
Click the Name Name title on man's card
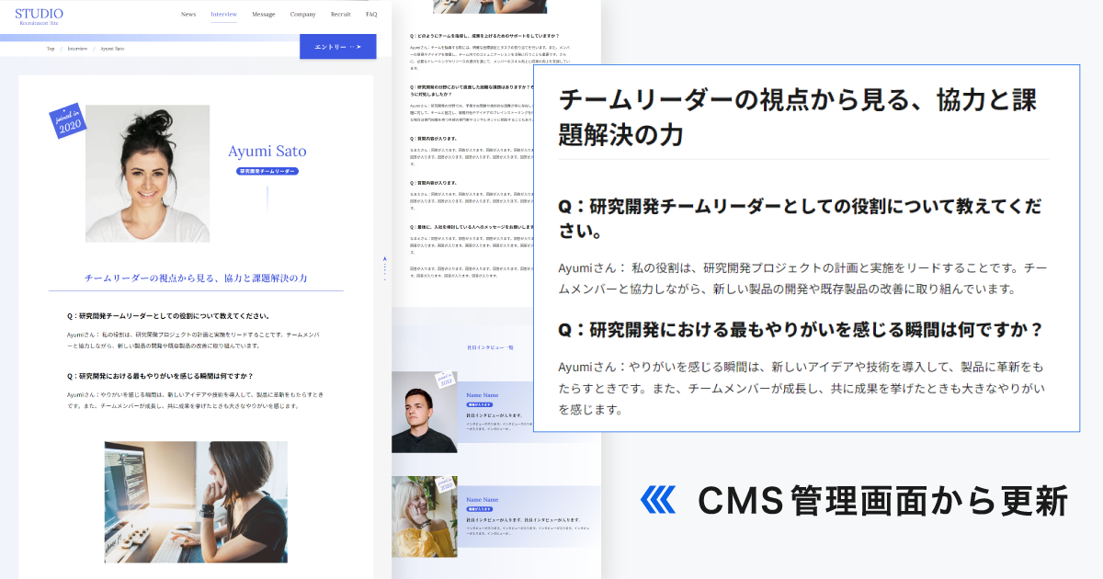click(x=483, y=394)
